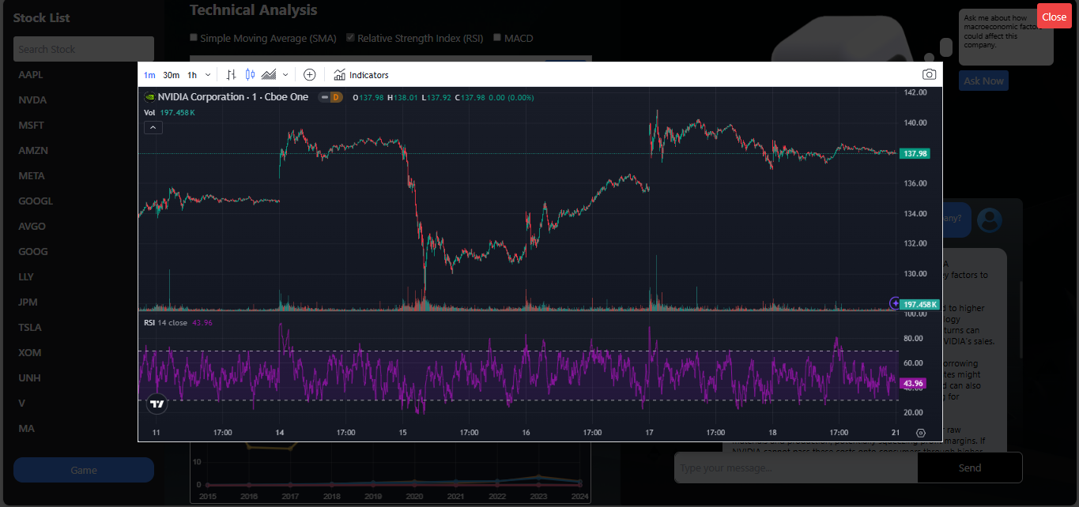
Task: Click the compare or add symbol plus icon
Action: [310, 75]
